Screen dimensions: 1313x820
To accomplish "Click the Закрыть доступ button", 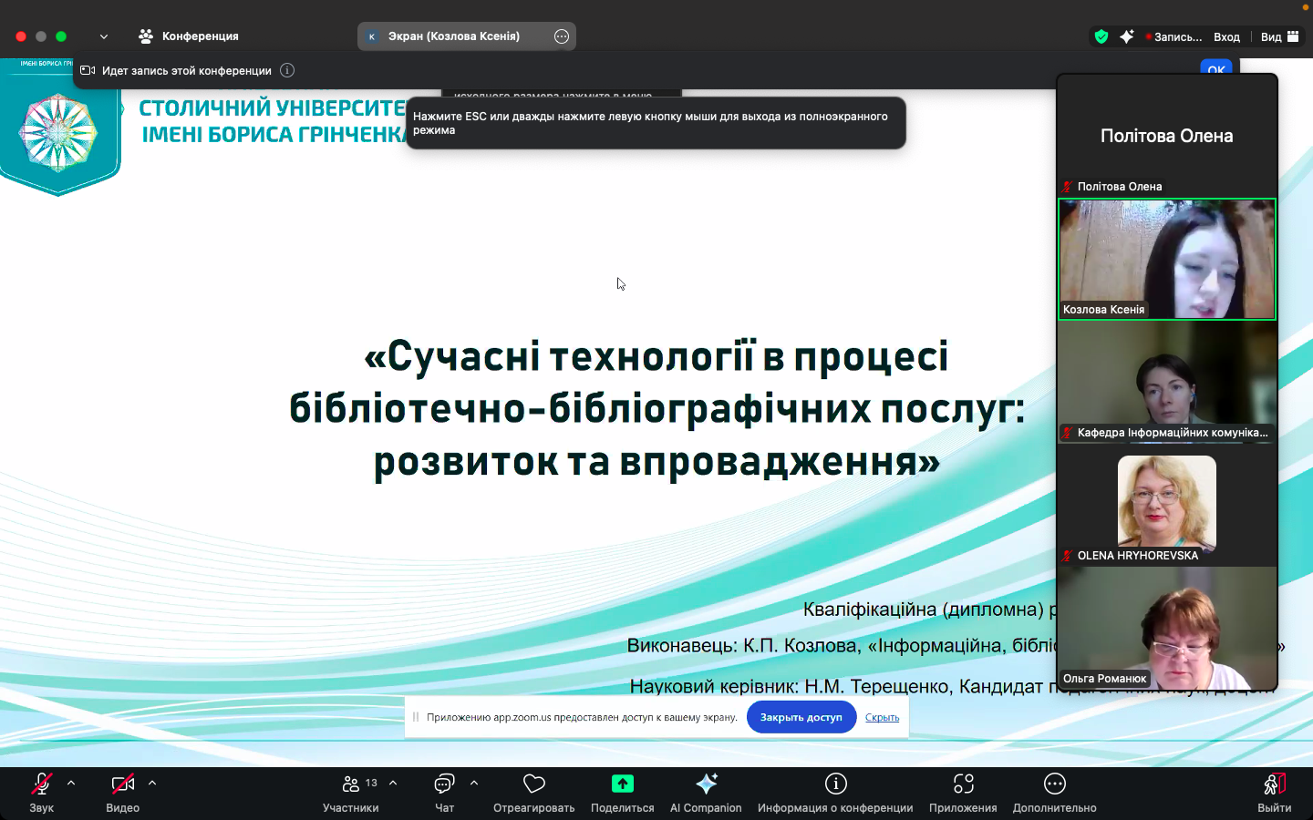I will tap(801, 717).
